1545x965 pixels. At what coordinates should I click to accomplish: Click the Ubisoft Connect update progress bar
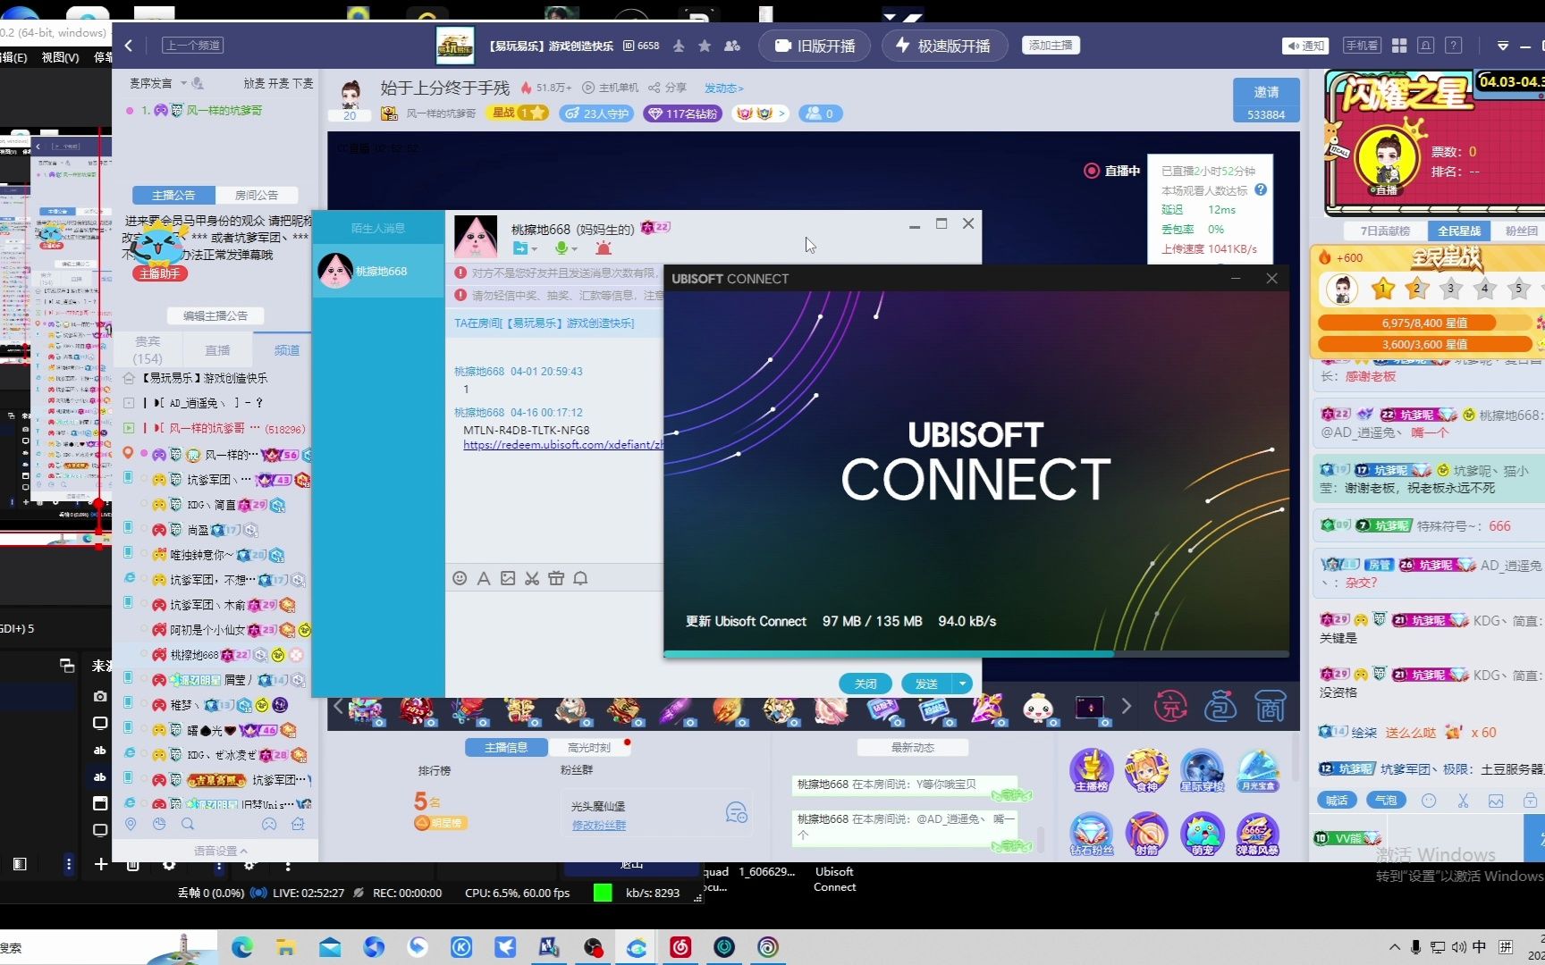(x=976, y=654)
